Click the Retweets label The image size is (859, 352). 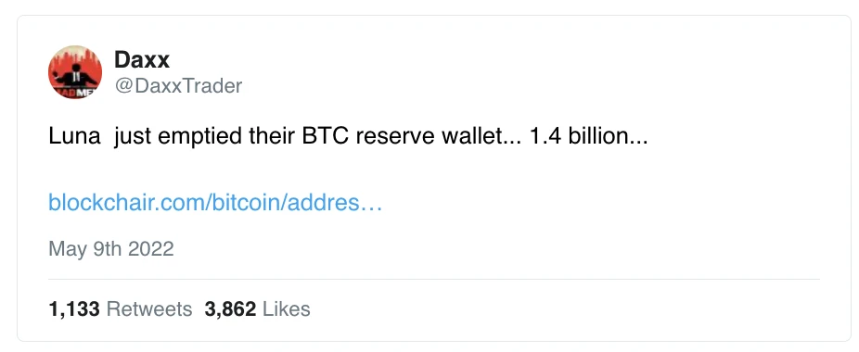pyautogui.click(x=149, y=309)
